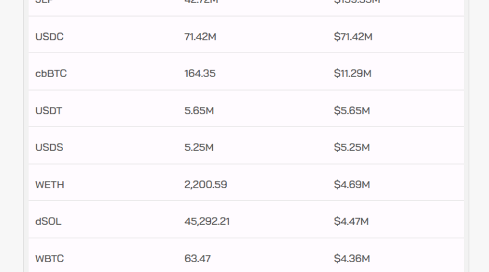Select the cbBTC value $11.29M
This screenshot has width=489, height=272.
point(352,74)
